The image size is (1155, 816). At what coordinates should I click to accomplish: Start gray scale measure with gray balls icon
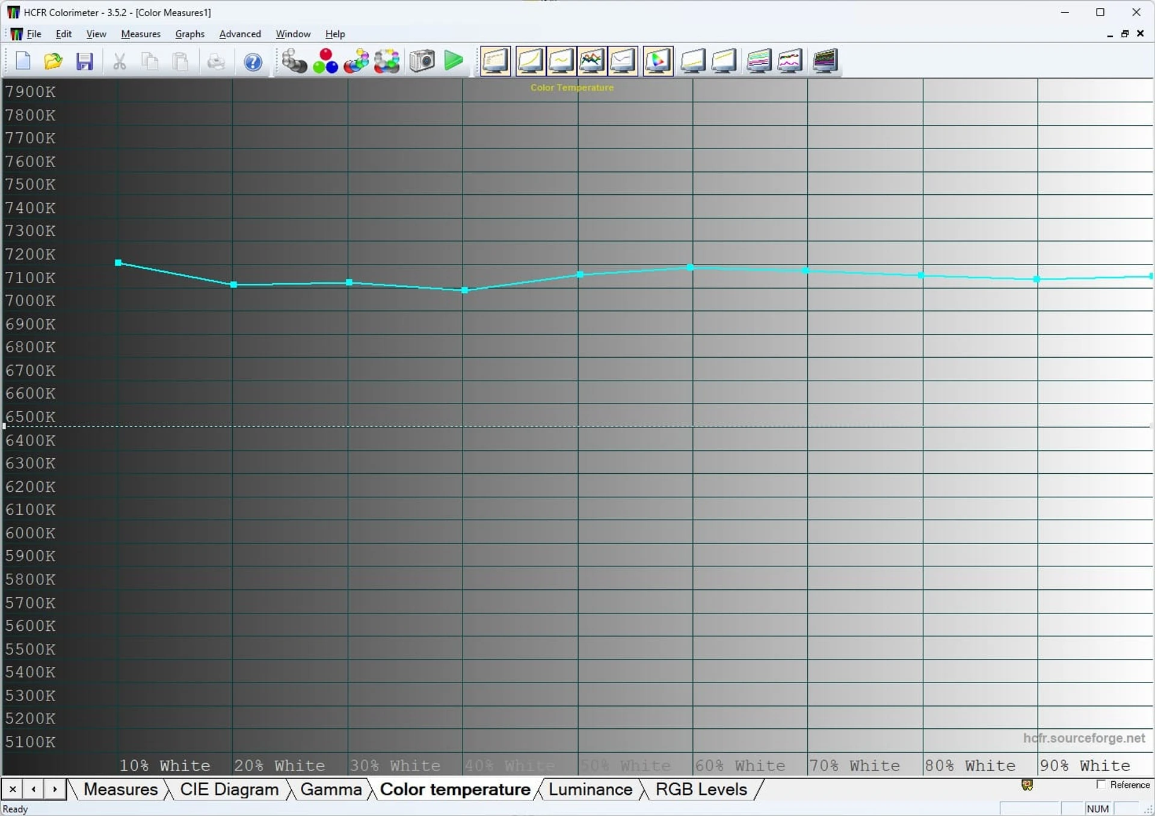click(x=294, y=61)
